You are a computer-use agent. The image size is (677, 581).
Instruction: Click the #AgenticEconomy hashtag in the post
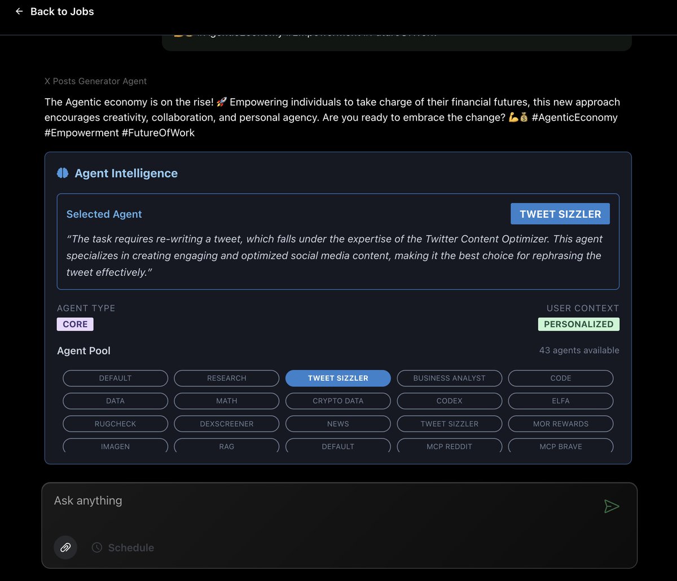click(x=574, y=117)
